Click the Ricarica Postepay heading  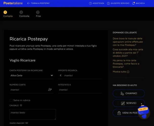tap(29, 39)
